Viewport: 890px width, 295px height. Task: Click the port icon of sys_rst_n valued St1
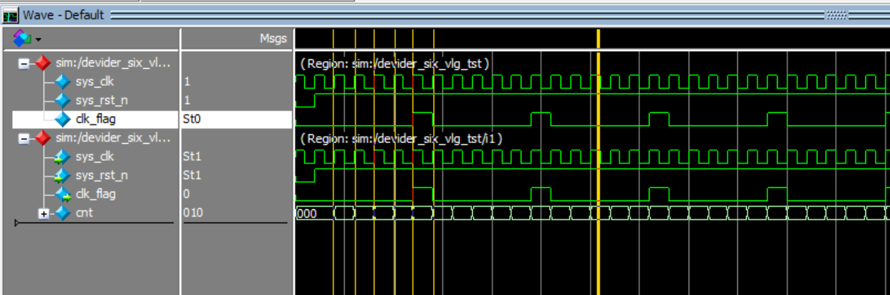click(62, 176)
